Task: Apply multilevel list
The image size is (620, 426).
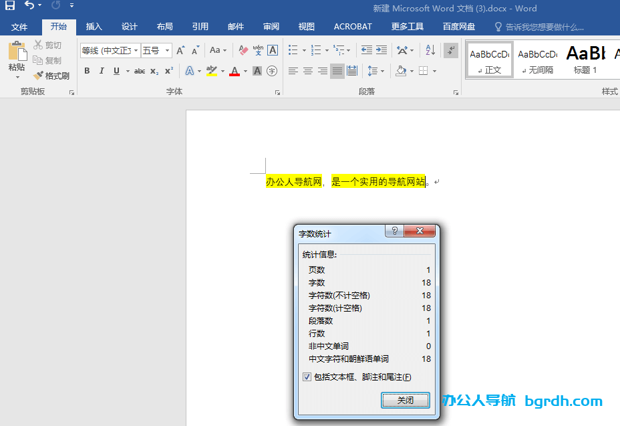Action: [339, 50]
